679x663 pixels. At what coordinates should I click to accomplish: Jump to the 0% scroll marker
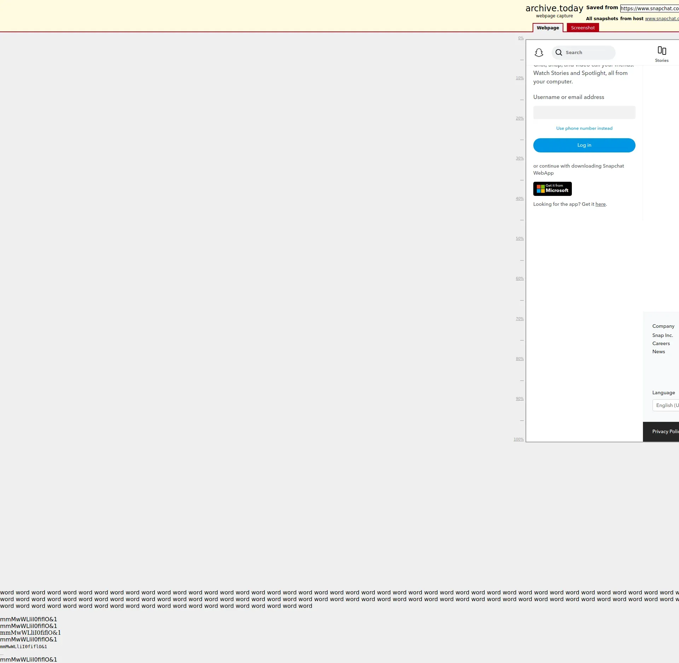[521, 38]
